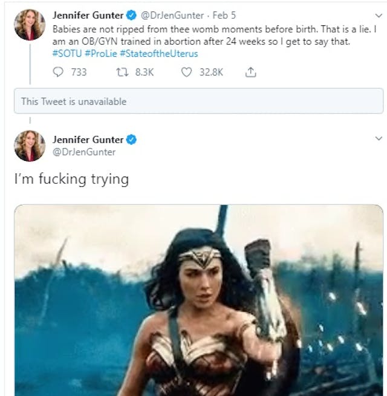Click the reply icon with 733 replies
Viewport: 387px width, 396px height.
point(59,72)
